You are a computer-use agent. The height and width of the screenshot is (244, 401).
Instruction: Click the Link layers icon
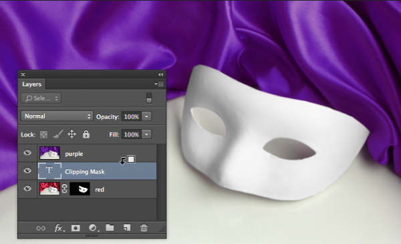coord(41,228)
